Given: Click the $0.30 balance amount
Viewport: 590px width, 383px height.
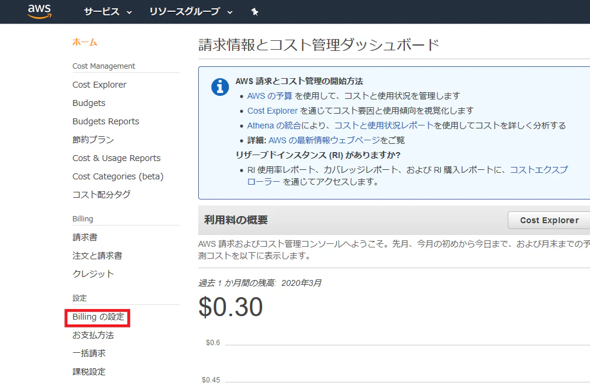Looking at the screenshot, I should click(x=230, y=307).
